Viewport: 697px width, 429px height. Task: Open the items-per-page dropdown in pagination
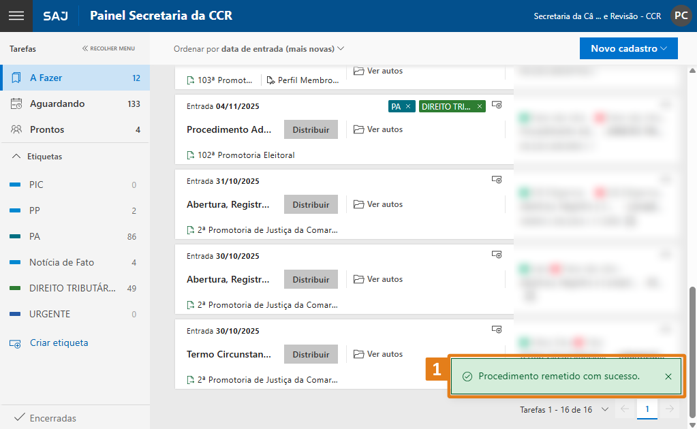(604, 409)
